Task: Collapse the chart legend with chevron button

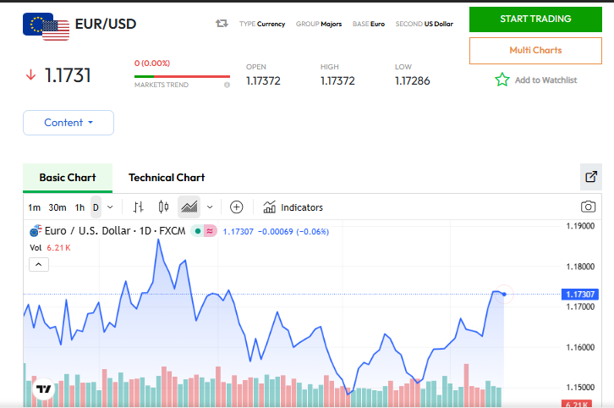Action: click(x=39, y=264)
